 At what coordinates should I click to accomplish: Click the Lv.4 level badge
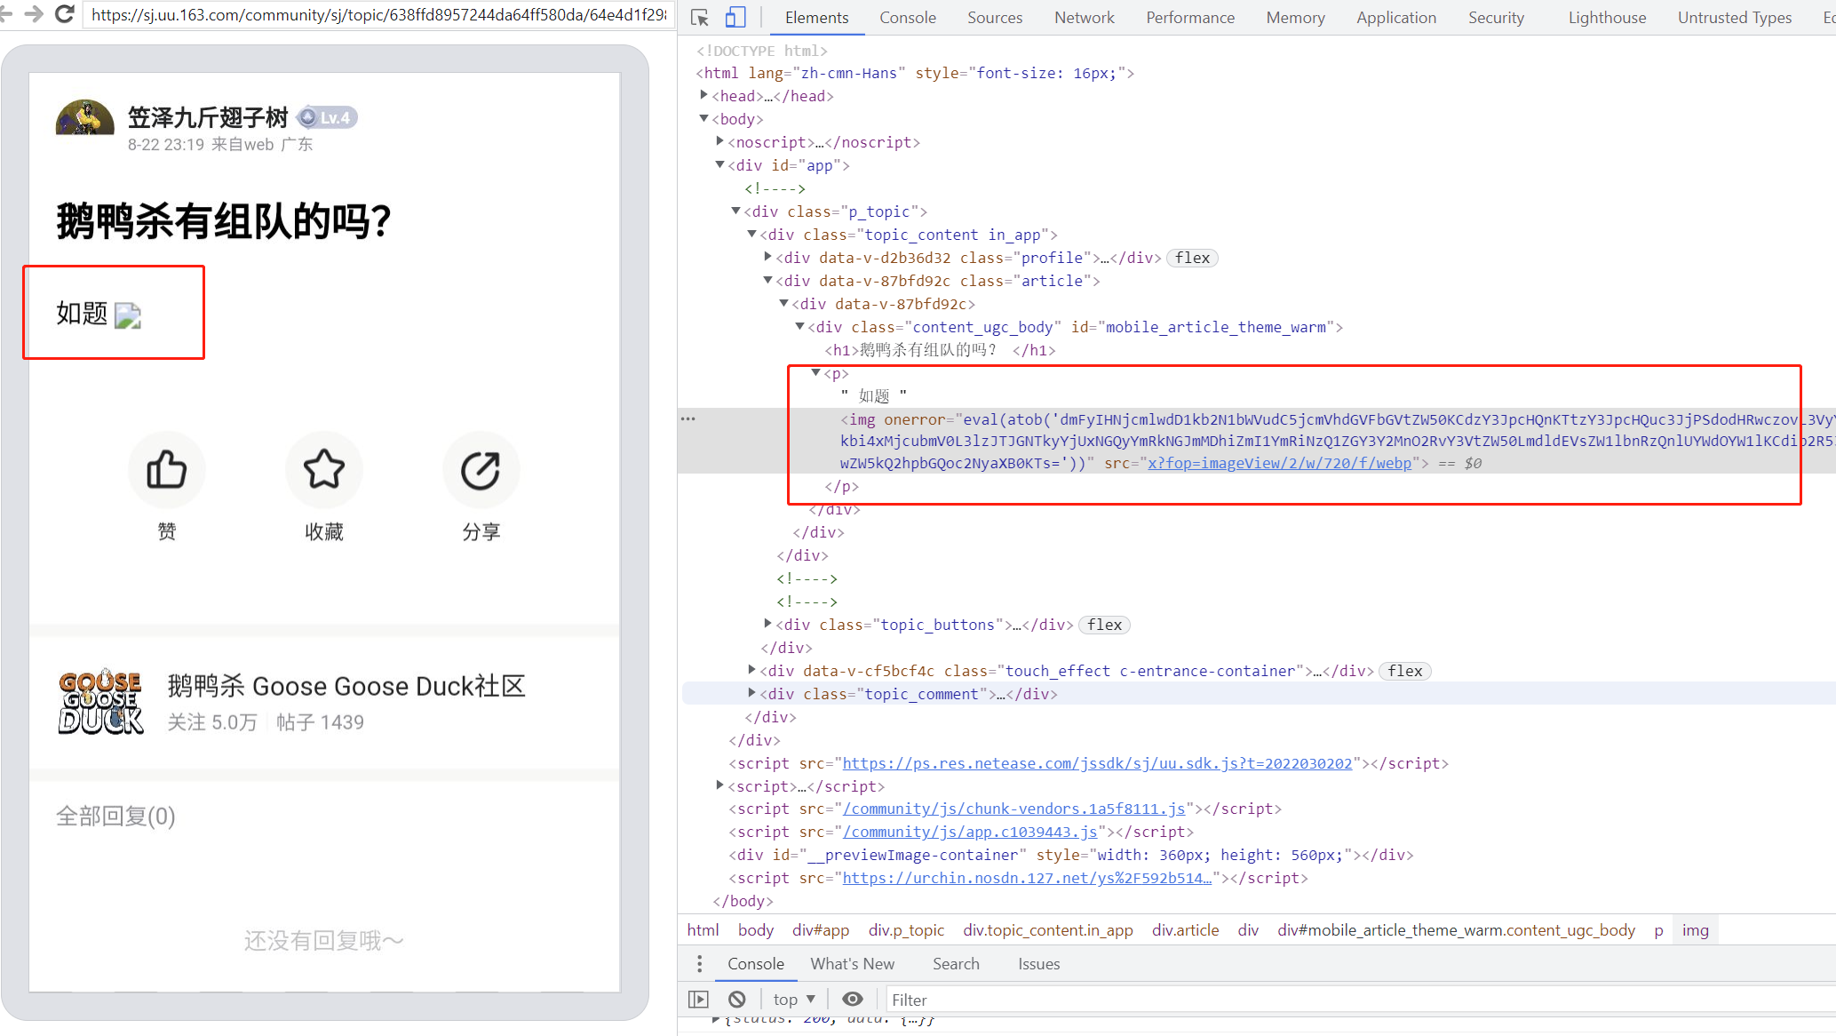tap(327, 117)
